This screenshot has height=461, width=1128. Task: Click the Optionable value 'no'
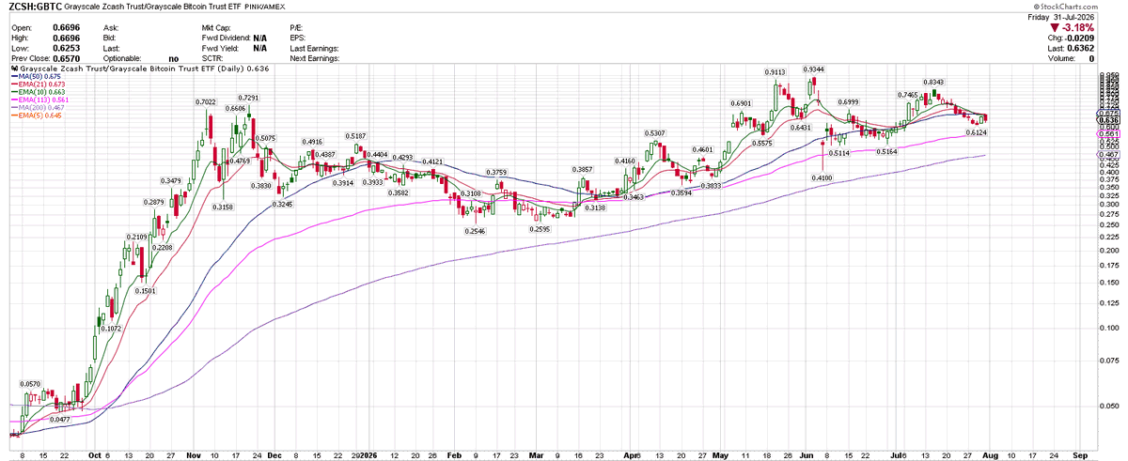(x=174, y=58)
